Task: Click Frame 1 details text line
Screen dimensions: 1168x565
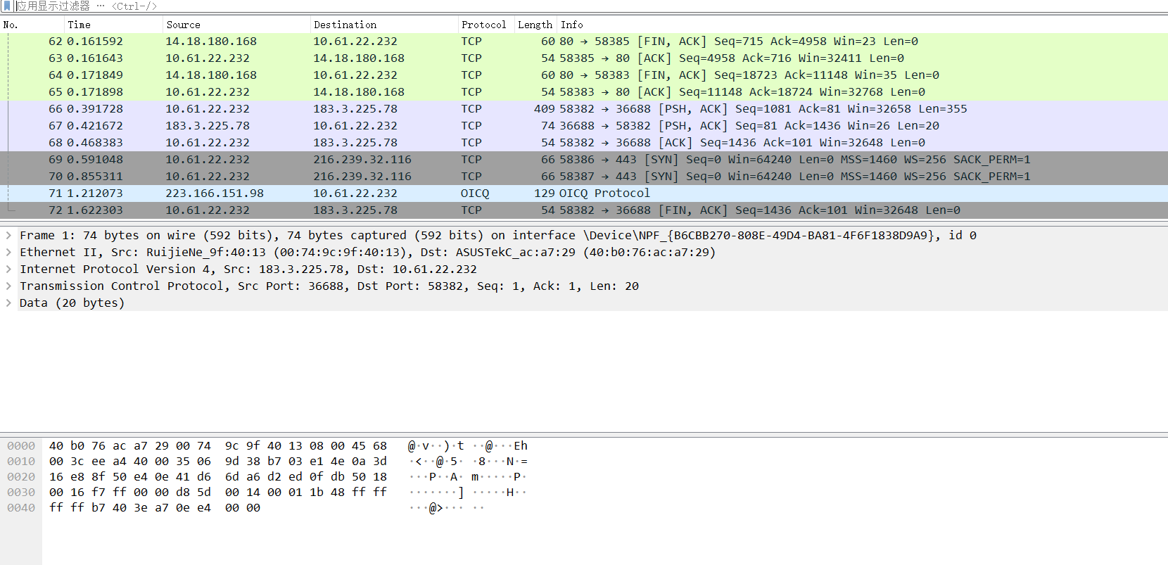Action: point(498,235)
